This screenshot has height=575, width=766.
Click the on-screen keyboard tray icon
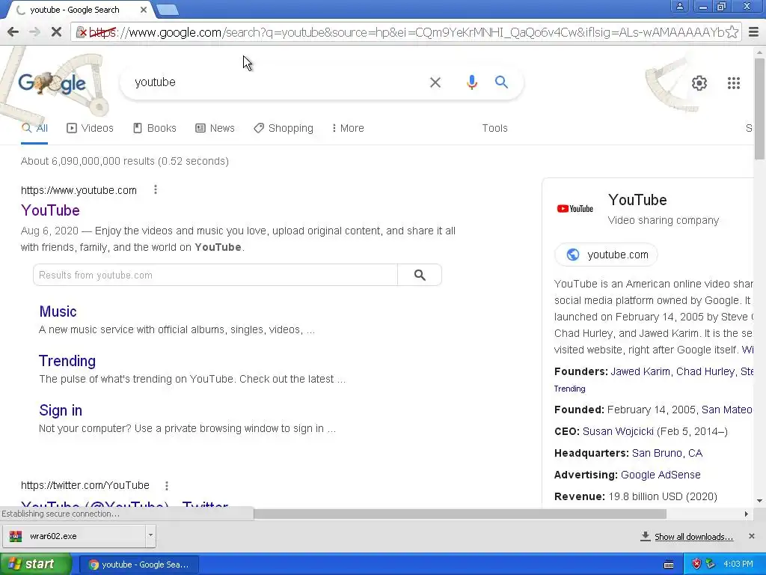tap(670, 565)
